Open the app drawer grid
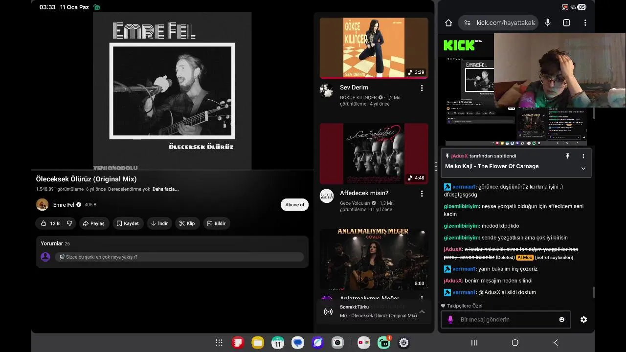626x352 pixels. pos(219,343)
